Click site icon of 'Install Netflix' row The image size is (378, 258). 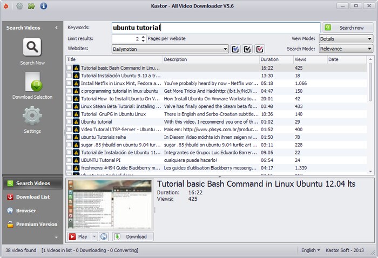pyautogui.click(x=76, y=83)
